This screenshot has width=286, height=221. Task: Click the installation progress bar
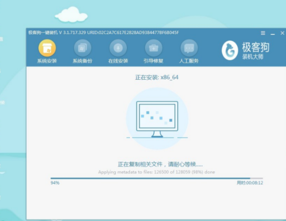[157, 178]
